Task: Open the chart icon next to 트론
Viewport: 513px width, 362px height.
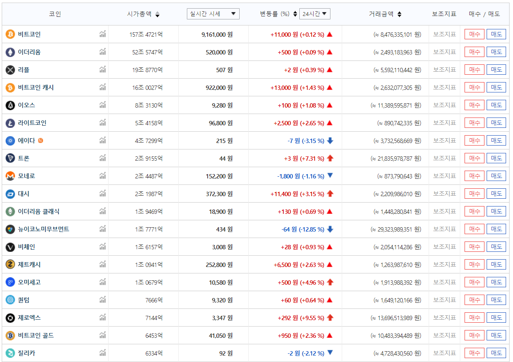Action: coord(103,158)
